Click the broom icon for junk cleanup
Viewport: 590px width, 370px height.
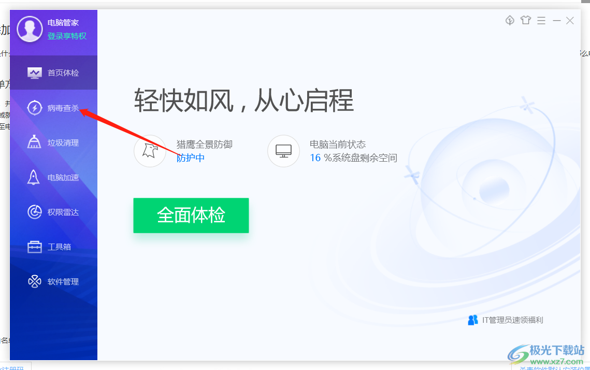click(34, 142)
